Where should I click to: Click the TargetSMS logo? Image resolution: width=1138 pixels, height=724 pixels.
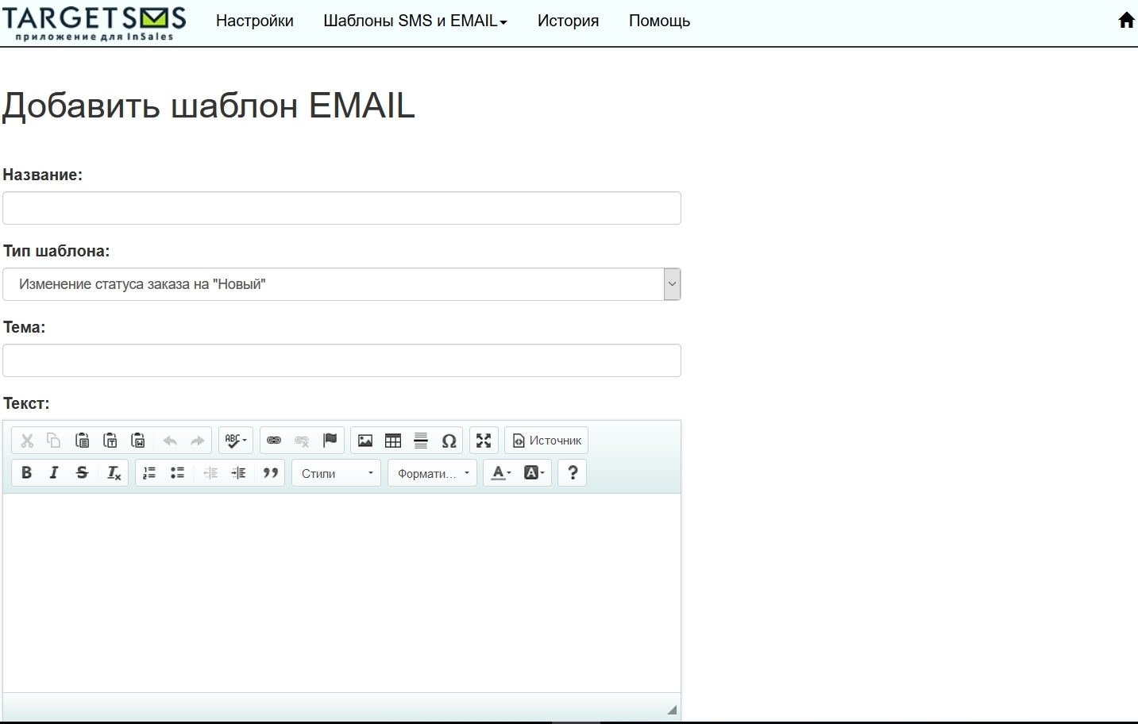click(x=94, y=22)
